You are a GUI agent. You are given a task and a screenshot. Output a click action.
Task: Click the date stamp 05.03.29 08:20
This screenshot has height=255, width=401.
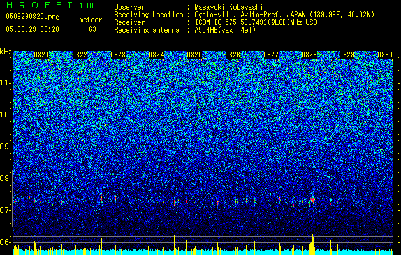click(x=33, y=29)
